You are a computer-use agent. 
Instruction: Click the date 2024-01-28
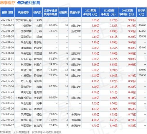(x=7, y=37)
